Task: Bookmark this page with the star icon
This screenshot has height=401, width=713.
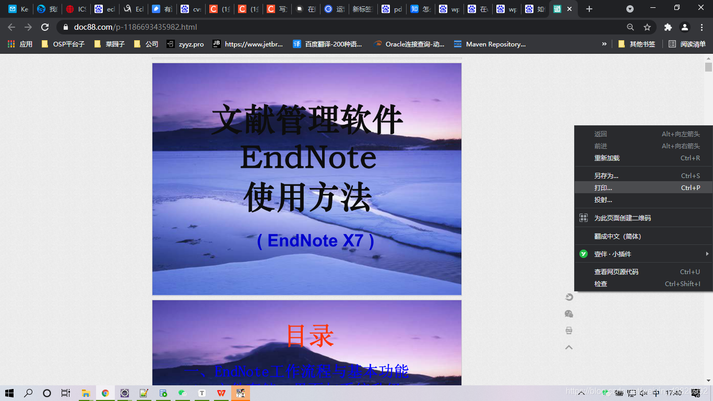Action: tap(647, 27)
